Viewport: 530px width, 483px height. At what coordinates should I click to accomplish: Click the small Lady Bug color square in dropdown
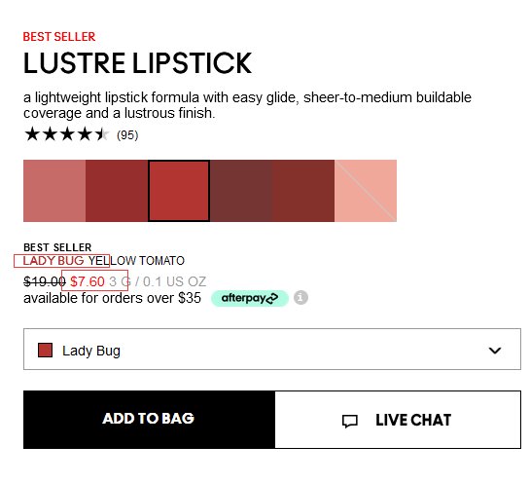46,350
